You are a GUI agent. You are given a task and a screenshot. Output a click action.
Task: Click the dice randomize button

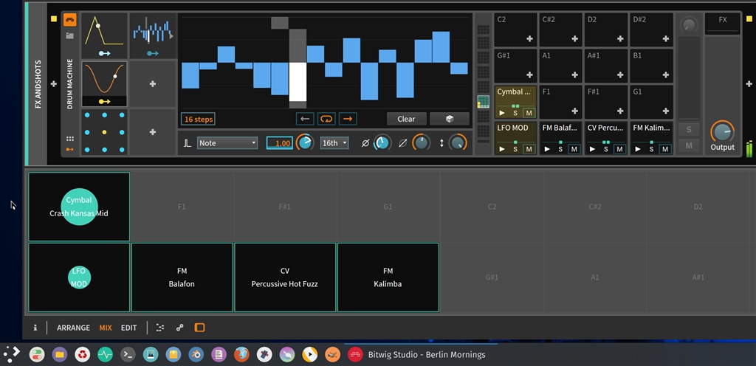pos(450,119)
